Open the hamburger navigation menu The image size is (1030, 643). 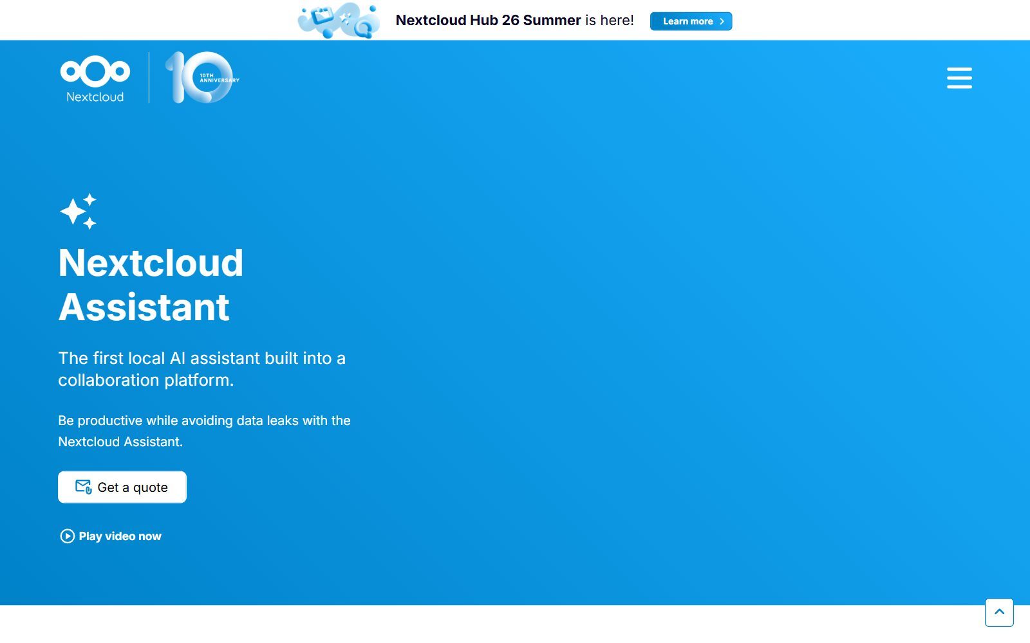[959, 78]
